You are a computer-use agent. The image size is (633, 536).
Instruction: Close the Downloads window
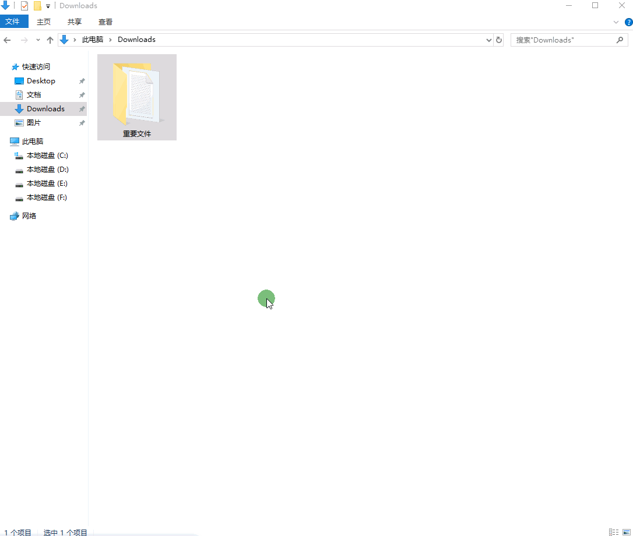(x=622, y=6)
